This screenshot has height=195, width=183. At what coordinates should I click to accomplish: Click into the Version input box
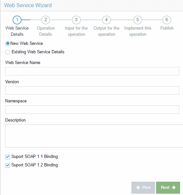pyautogui.click(x=92, y=90)
